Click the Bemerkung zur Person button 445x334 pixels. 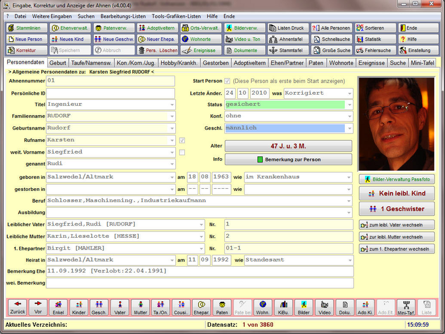[288, 159]
